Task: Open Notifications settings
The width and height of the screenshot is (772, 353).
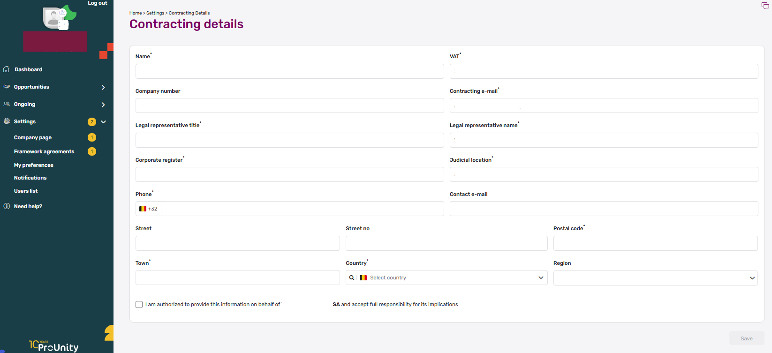Action: pyautogui.click(x=30, y=178)
